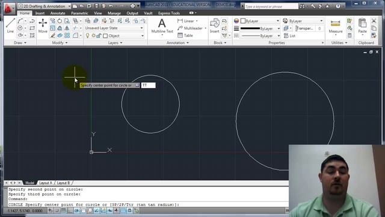
Task: Click the command line prompt area
Action: [x=147, y=204]
